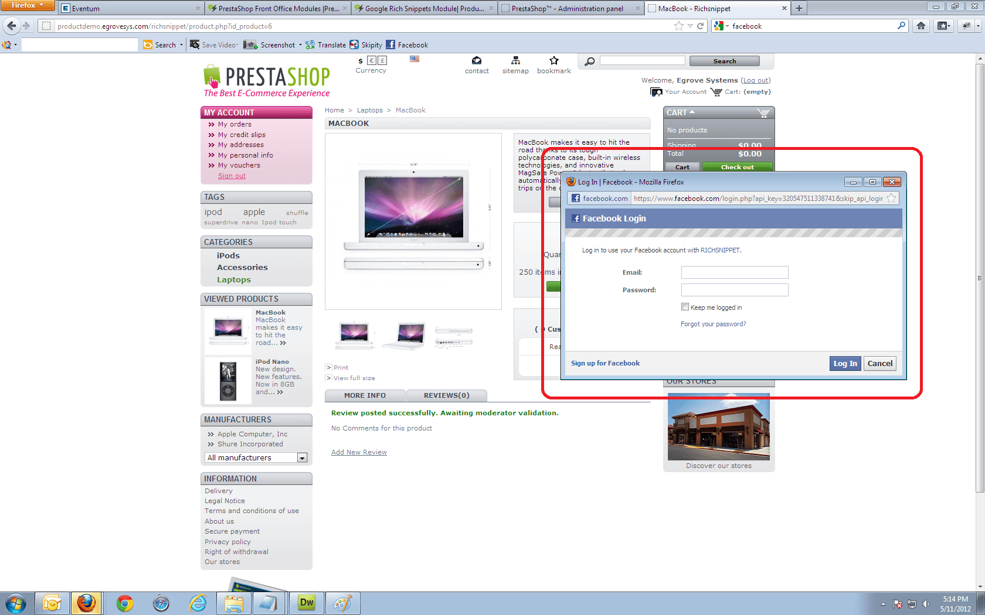
Task: Collapse the CART block with its arrow
Action: click(x=692, y=111)
